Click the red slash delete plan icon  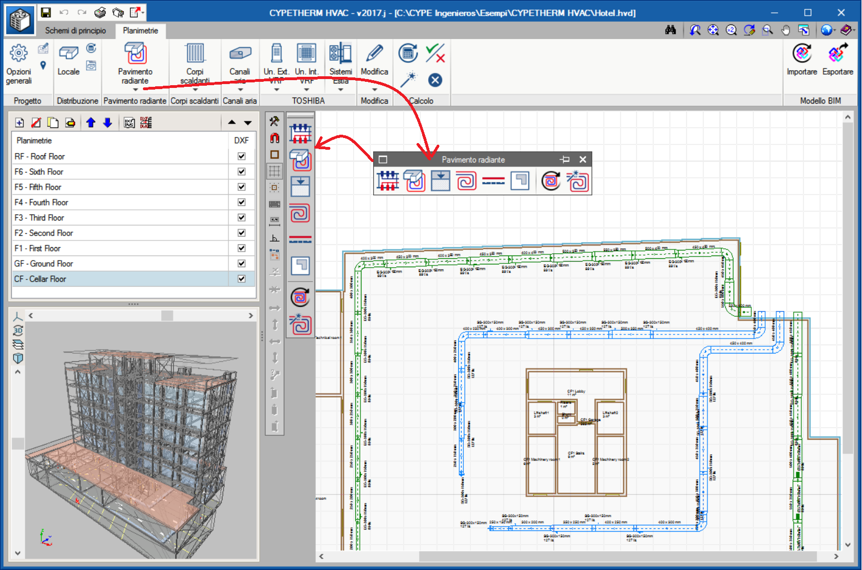coord(36,122)
